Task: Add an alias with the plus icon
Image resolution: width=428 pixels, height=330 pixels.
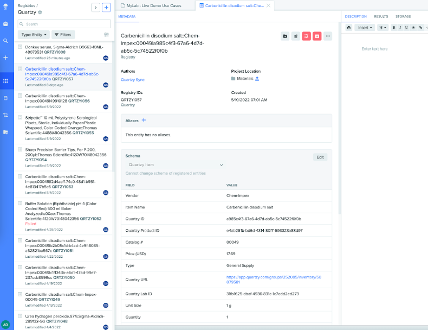Action: (x=144, y=120)
